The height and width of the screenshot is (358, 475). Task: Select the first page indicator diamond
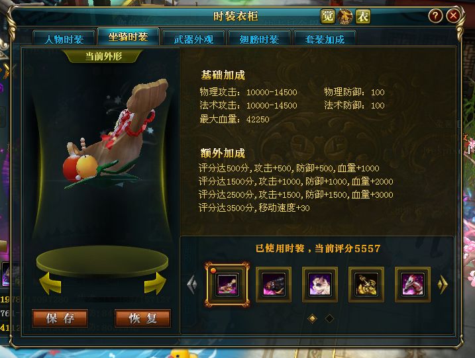point(312,318)
